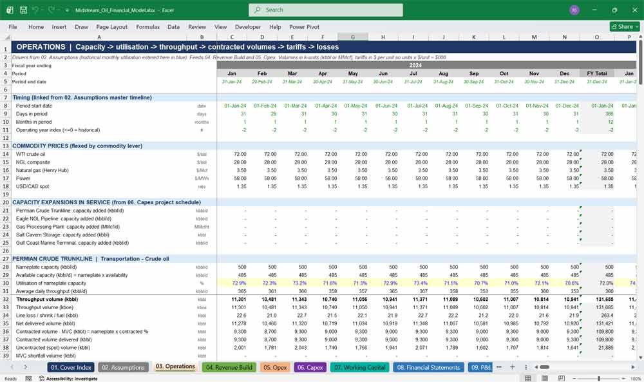
Task: Zoom out with the minus button
Action: 574,378
